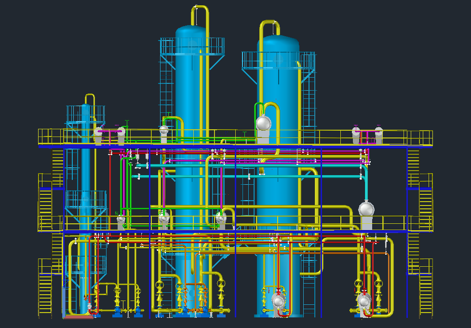Pick the blue upper deck floor beam
Viewport: 471px width, 328px height.
tap(231, 146)
